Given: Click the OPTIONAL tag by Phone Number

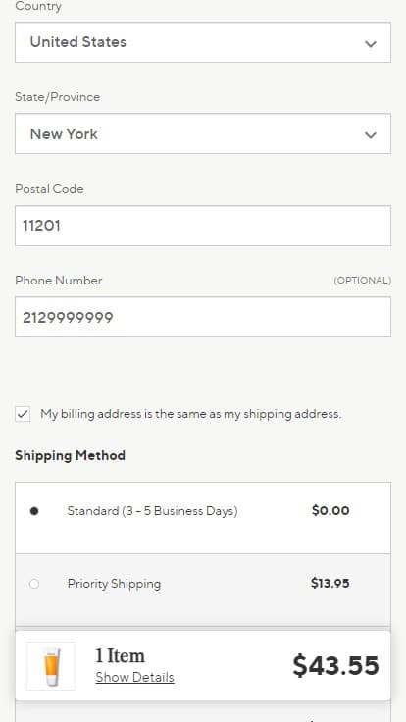Looking at the screenshot, I should click(362, 281).
